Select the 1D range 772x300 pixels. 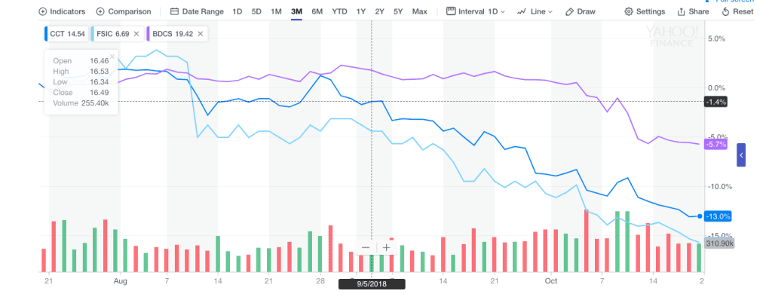point(237,11)
